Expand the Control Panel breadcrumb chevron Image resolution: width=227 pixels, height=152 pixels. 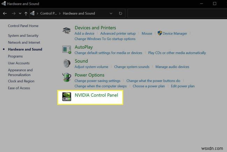click(x=60, y=13)
